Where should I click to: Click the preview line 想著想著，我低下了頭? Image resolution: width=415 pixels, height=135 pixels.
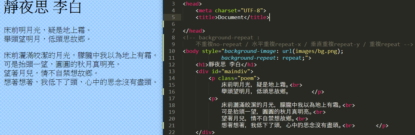[82, 82]
